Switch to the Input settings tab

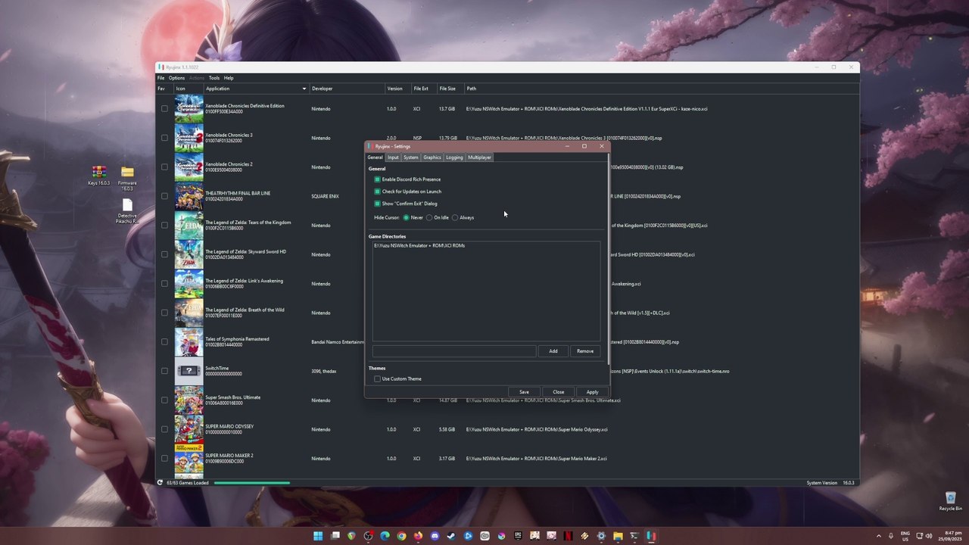(x=393, y=157)
